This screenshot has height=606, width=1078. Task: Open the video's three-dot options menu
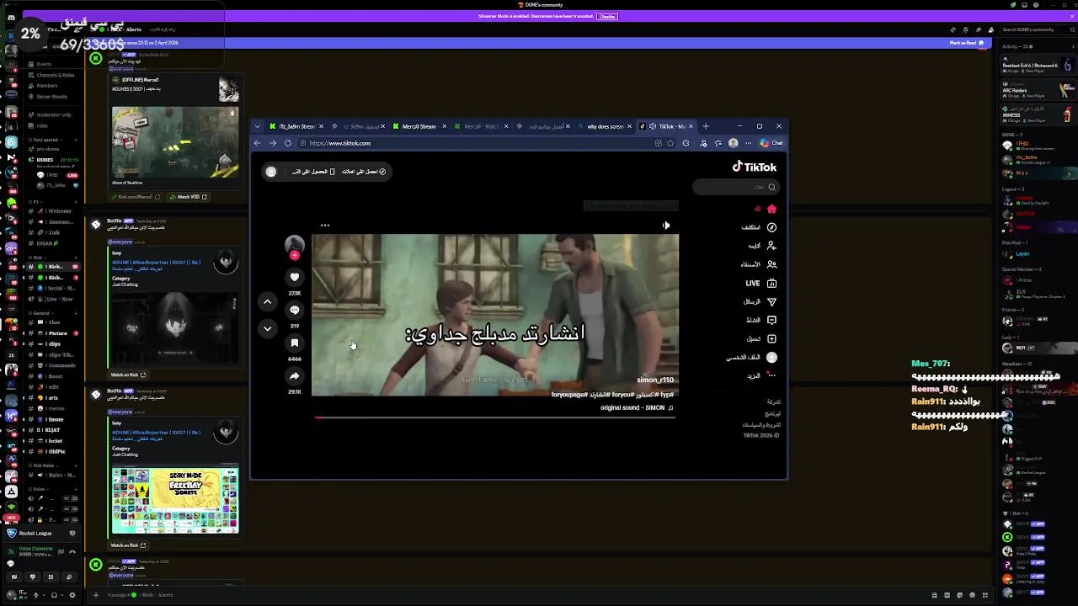tap(324, 225)
